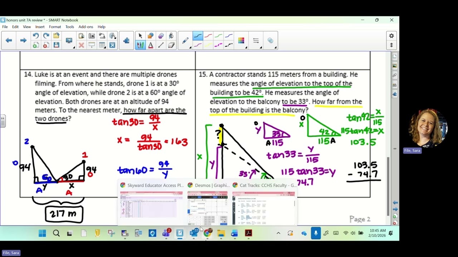Viewport: 458px width, 257px height.
Task: Open the Measurement Tools dropdown
Action: [113, 36]
